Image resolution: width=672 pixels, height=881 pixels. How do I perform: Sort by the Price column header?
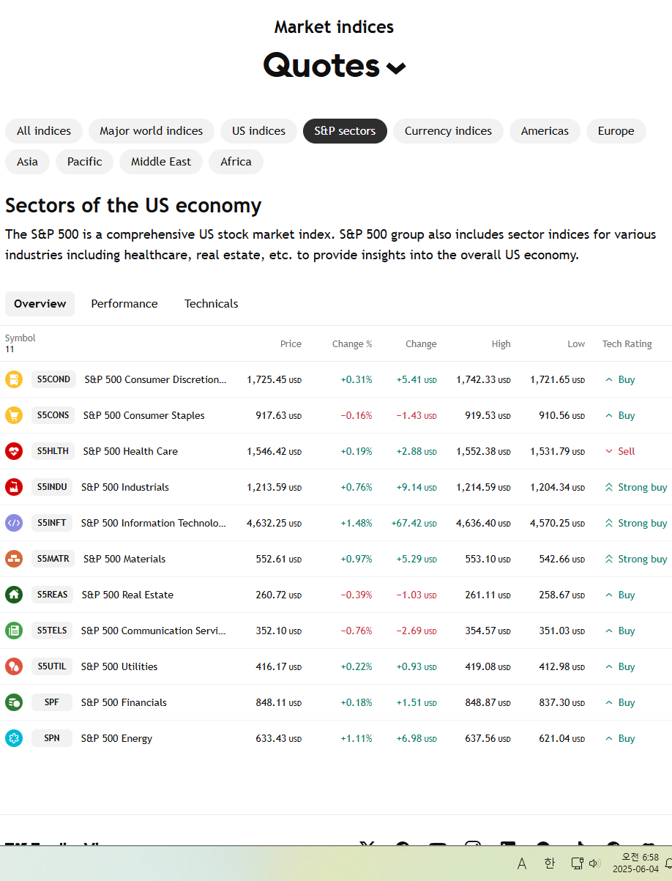(291, 344)
